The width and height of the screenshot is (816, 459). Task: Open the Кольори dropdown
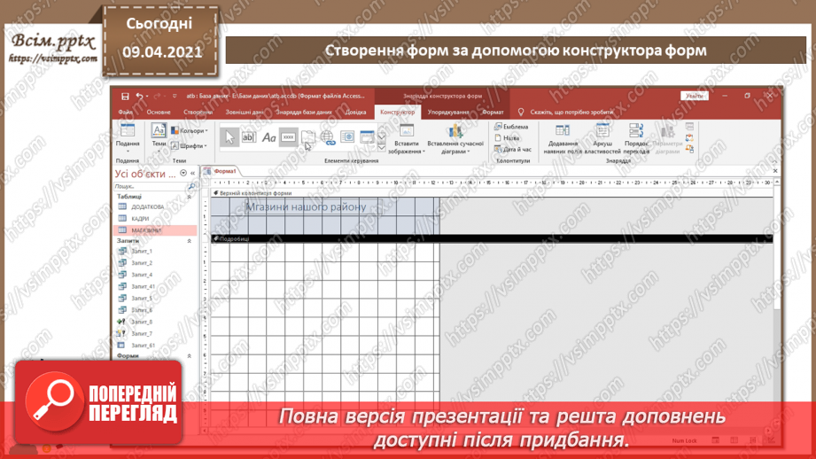pyautogui.click(x=189, y=131)
